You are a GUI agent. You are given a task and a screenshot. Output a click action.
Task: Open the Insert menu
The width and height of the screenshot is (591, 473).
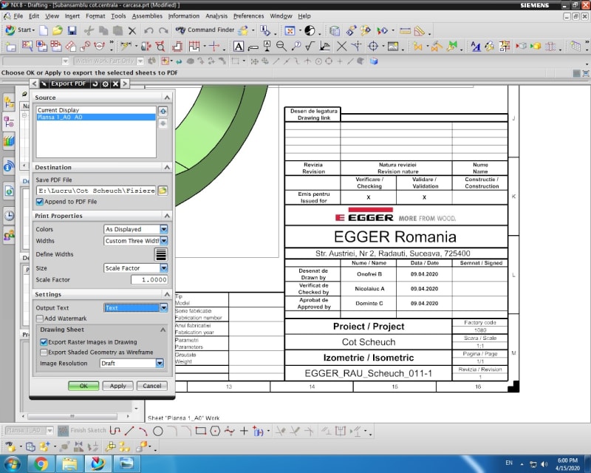coord(72,16)
